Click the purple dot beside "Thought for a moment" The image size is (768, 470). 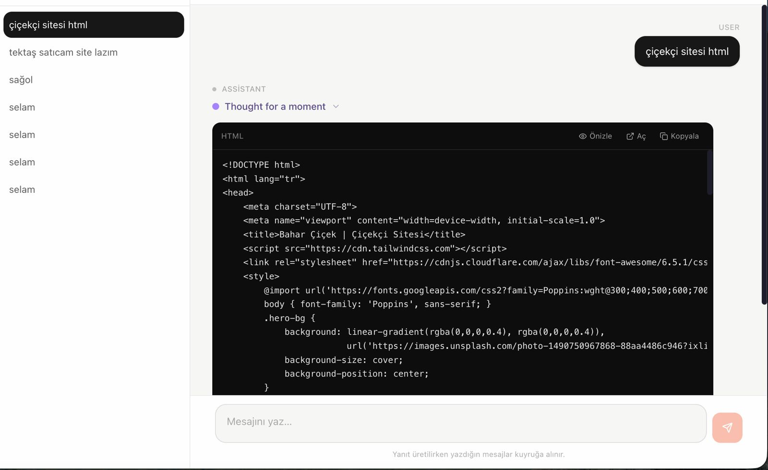pyautogui.click(x=216, y=106)
